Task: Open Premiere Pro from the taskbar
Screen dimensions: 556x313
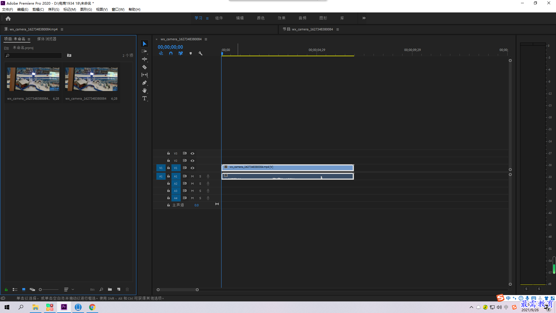Action: [64, 307]
